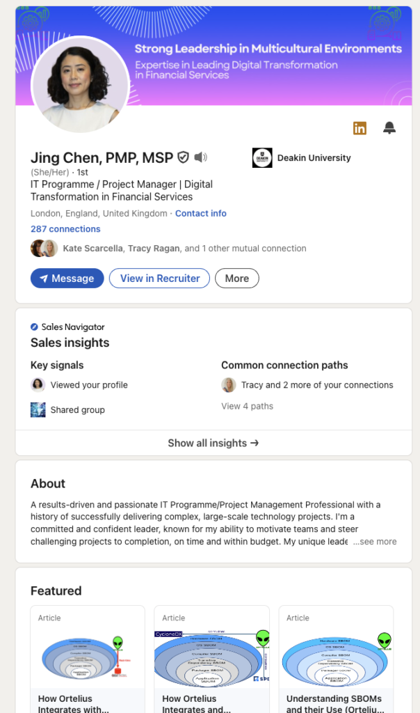This screenshot has height=713, width=420.
Task: Click Tracy's avatar in connection paths
Action: 228,384
